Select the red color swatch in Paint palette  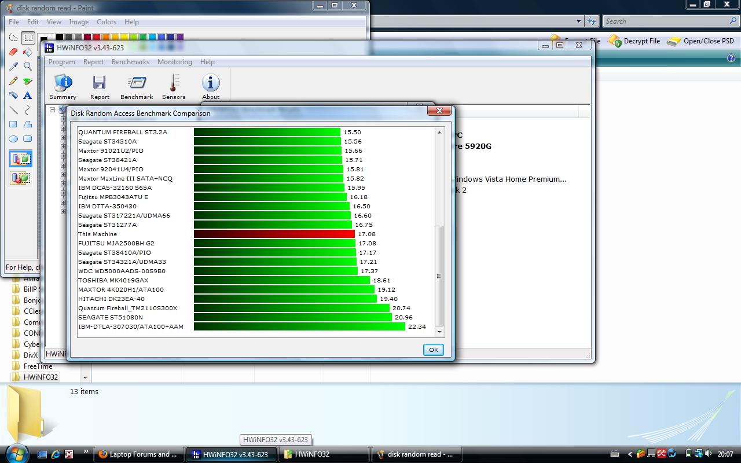coord(96,37)
